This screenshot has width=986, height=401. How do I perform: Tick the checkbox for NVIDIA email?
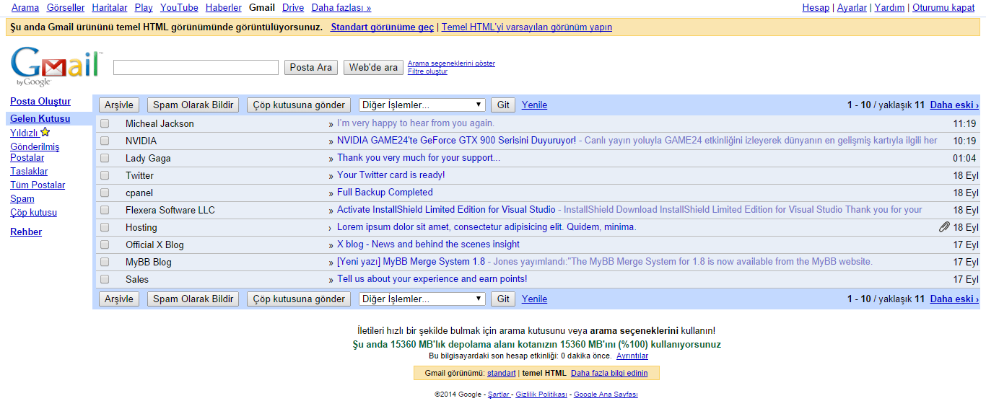tap(105, 141)
